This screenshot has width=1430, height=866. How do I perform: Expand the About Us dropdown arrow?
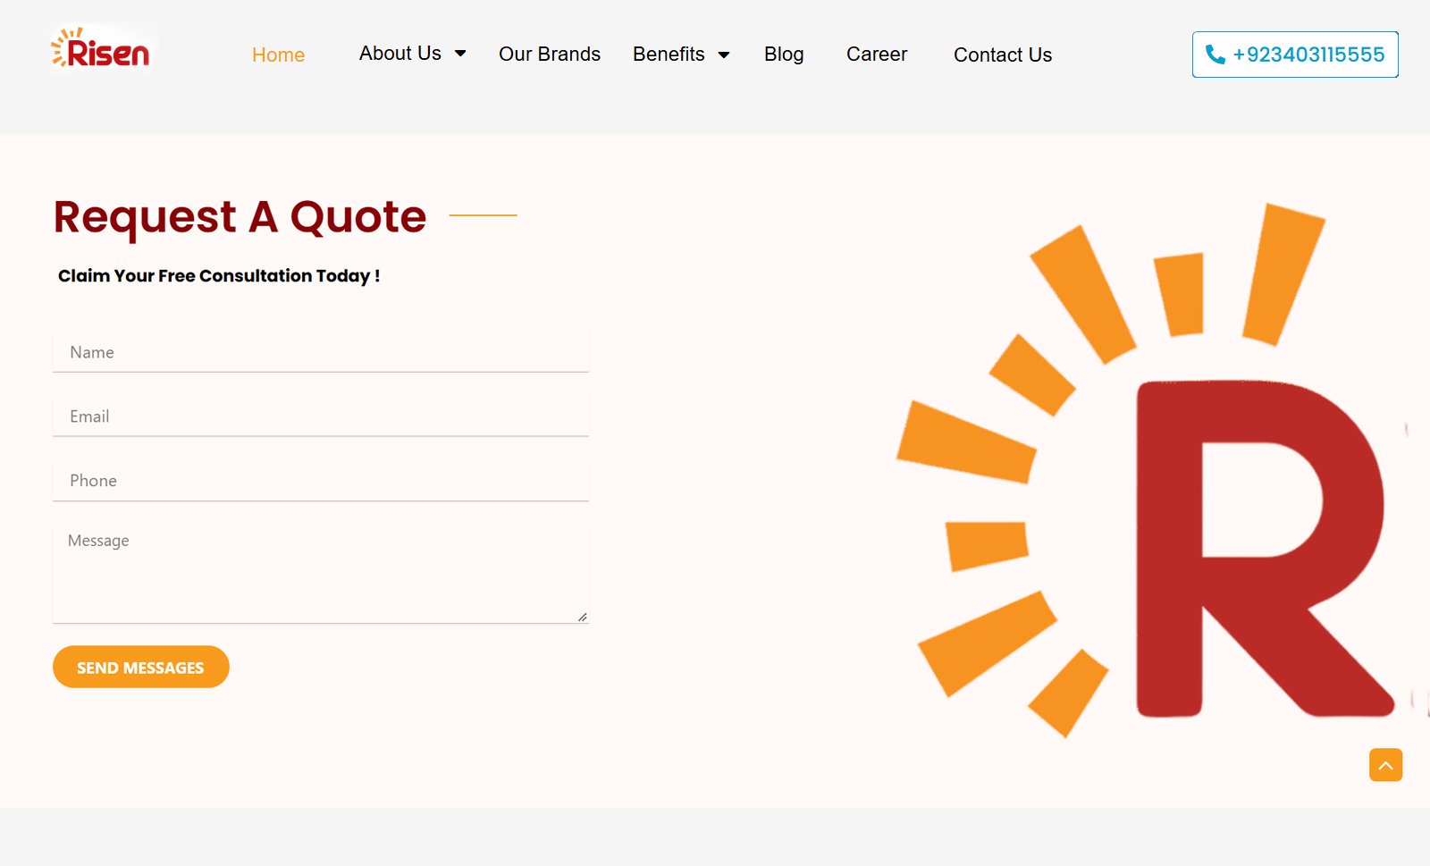coord(460,54)
